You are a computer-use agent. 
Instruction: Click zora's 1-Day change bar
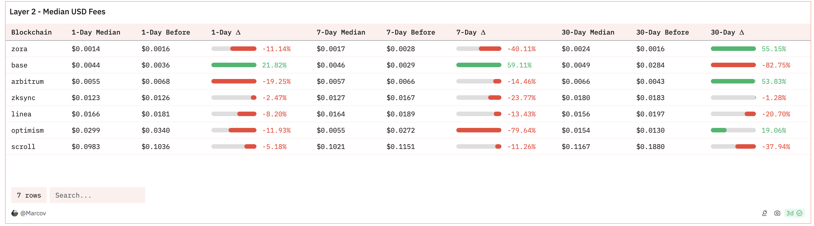coord(234,49)
